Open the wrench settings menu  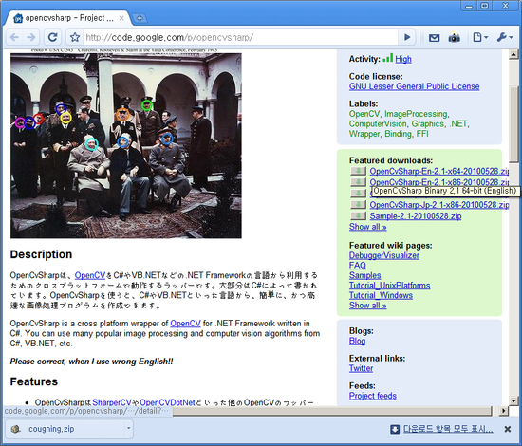click(x=505, y=37)
